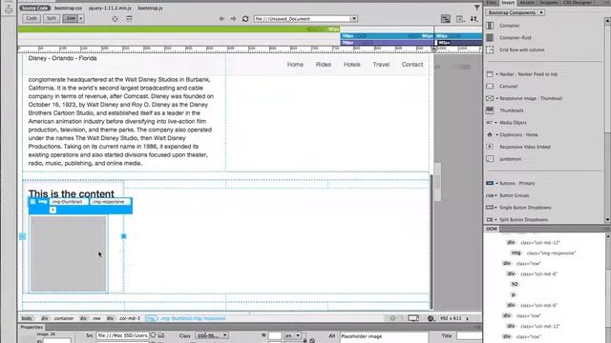Go back with the left arrow
Viewport: 611px width, 343px height.
pyautogui.click(x=221, y=19)
